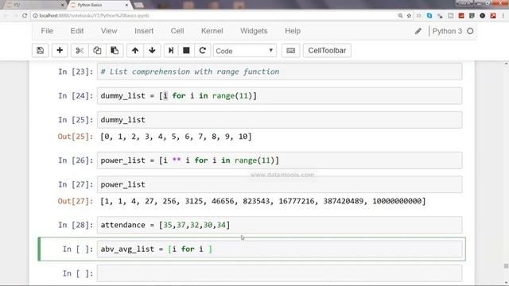The height and width of the screenshot is (286, 509).
Task: Click the Out[25] output list text
Action: tap(176, 137)
